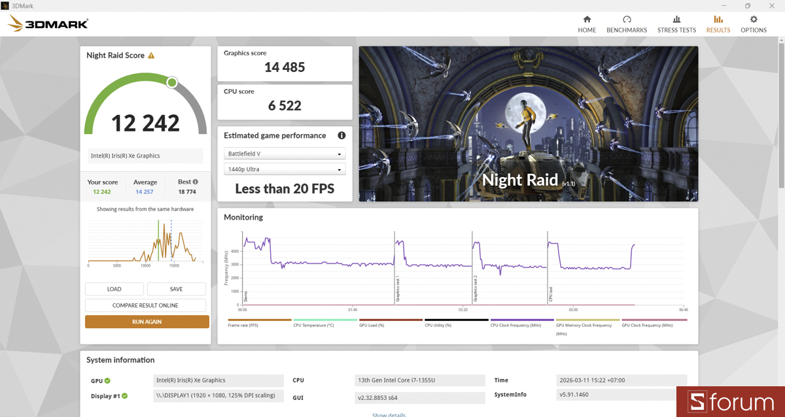Select the RESULTS menu item

(x=718, y=29)
